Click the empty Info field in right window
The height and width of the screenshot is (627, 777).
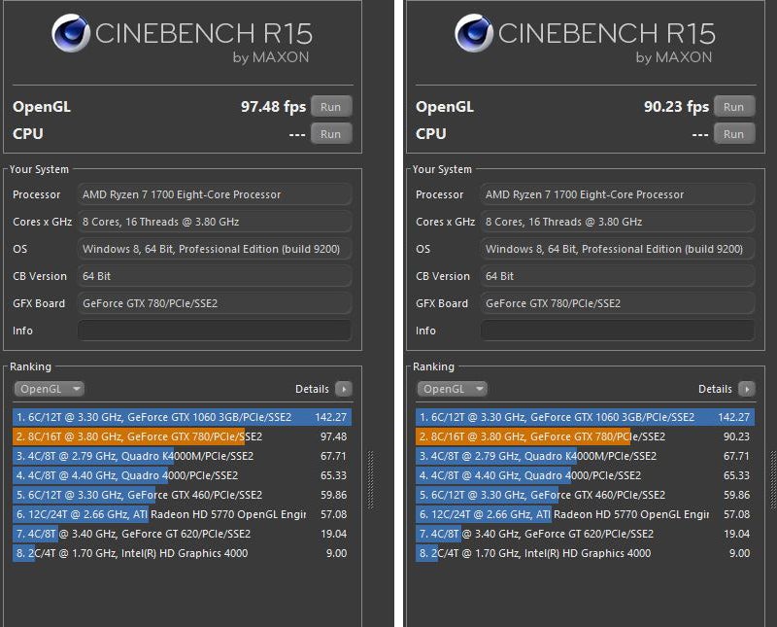[617, 331]
